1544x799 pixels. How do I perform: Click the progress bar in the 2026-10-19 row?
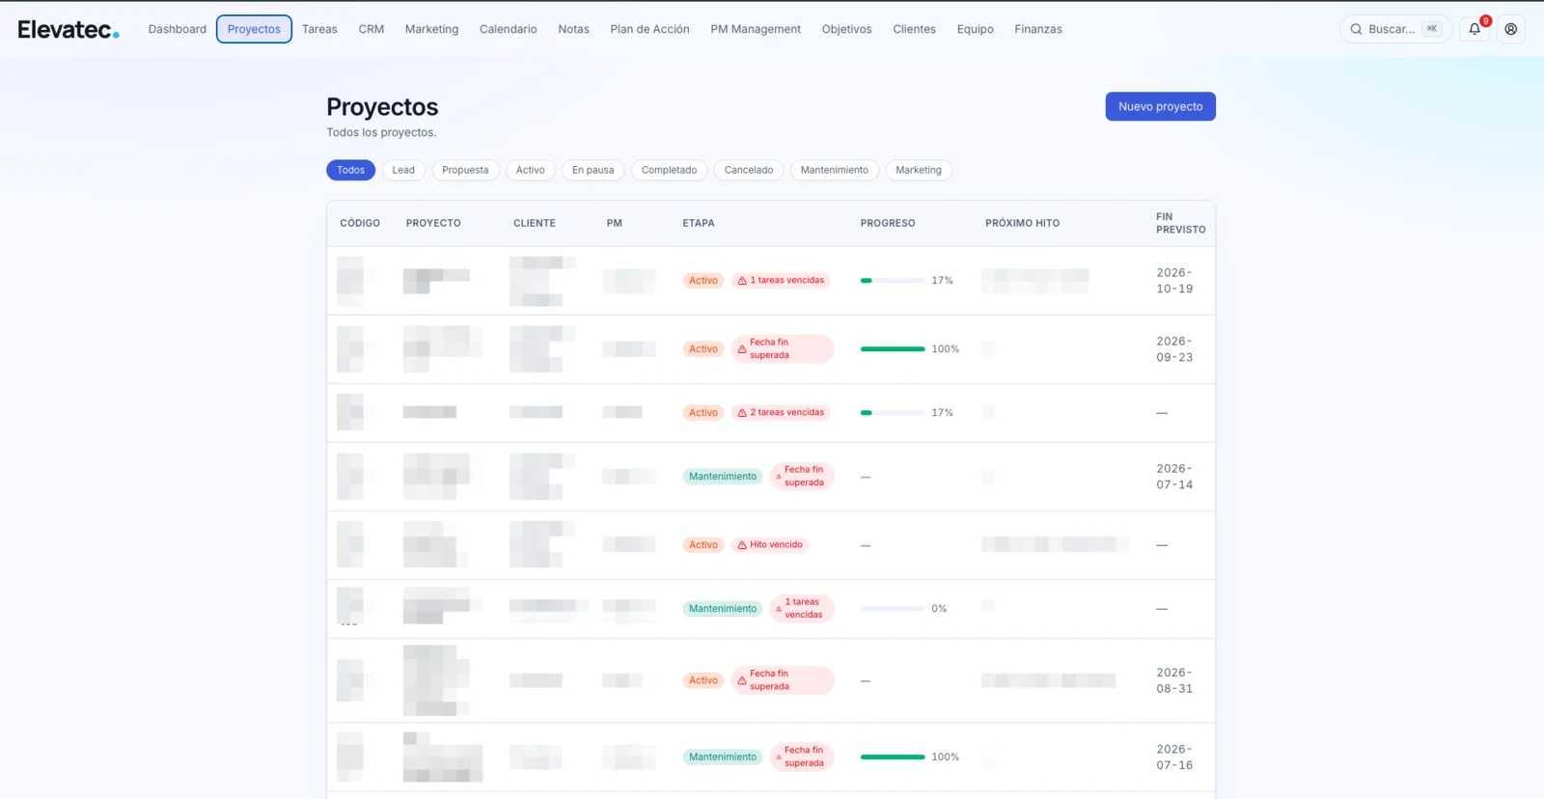[893, 281]
